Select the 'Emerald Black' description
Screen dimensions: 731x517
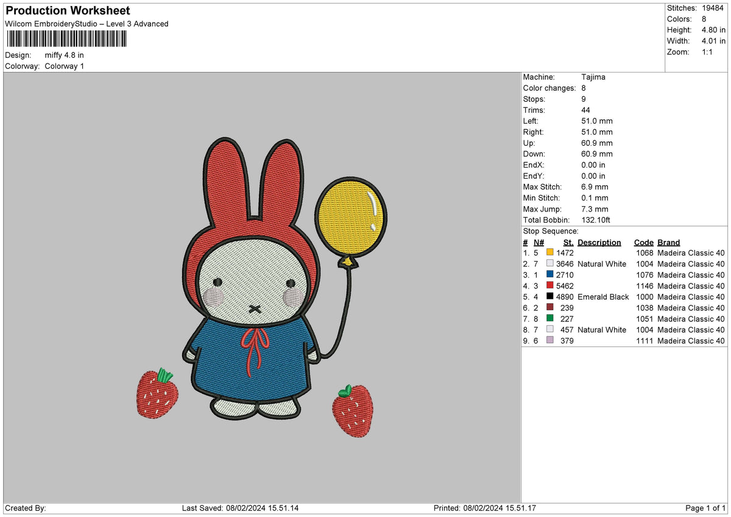click(603, 297)
